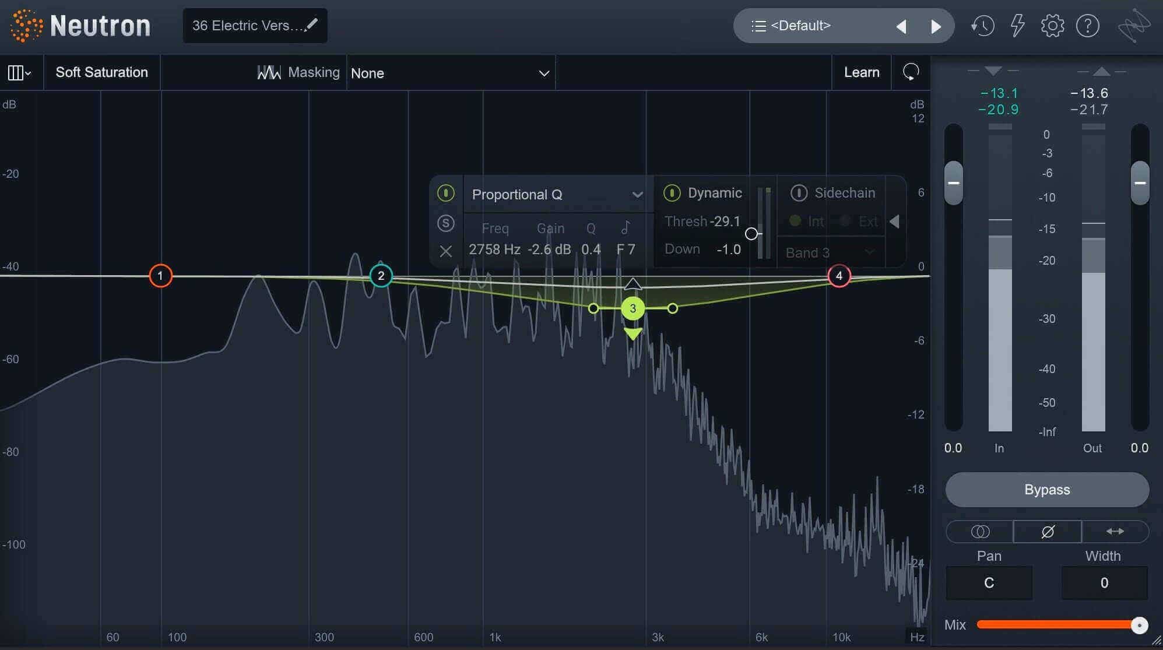Click the Width value field showing 0
This screenshot has width=1163, height=650.
(x=1104, y=583)
